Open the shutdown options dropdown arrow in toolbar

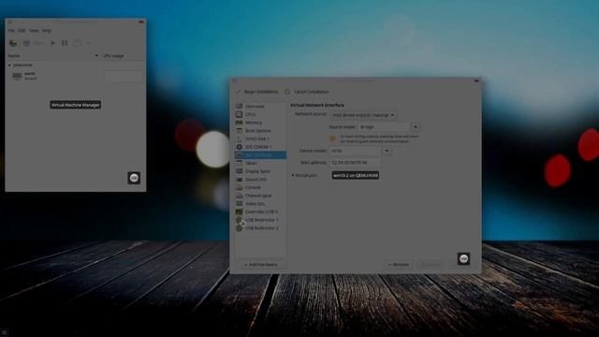tap(88, 43)
